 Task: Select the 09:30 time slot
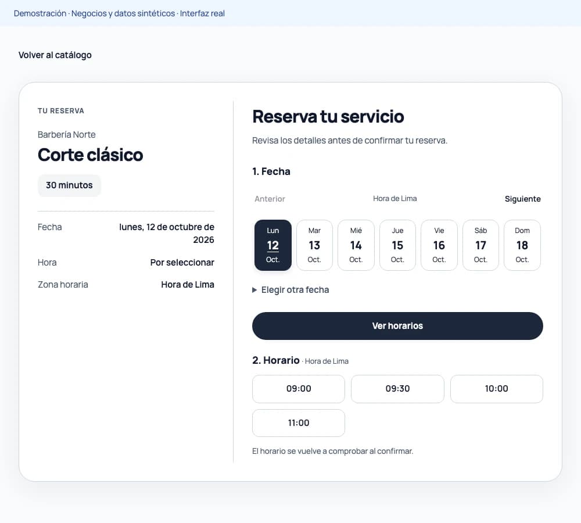coord(397,389)
